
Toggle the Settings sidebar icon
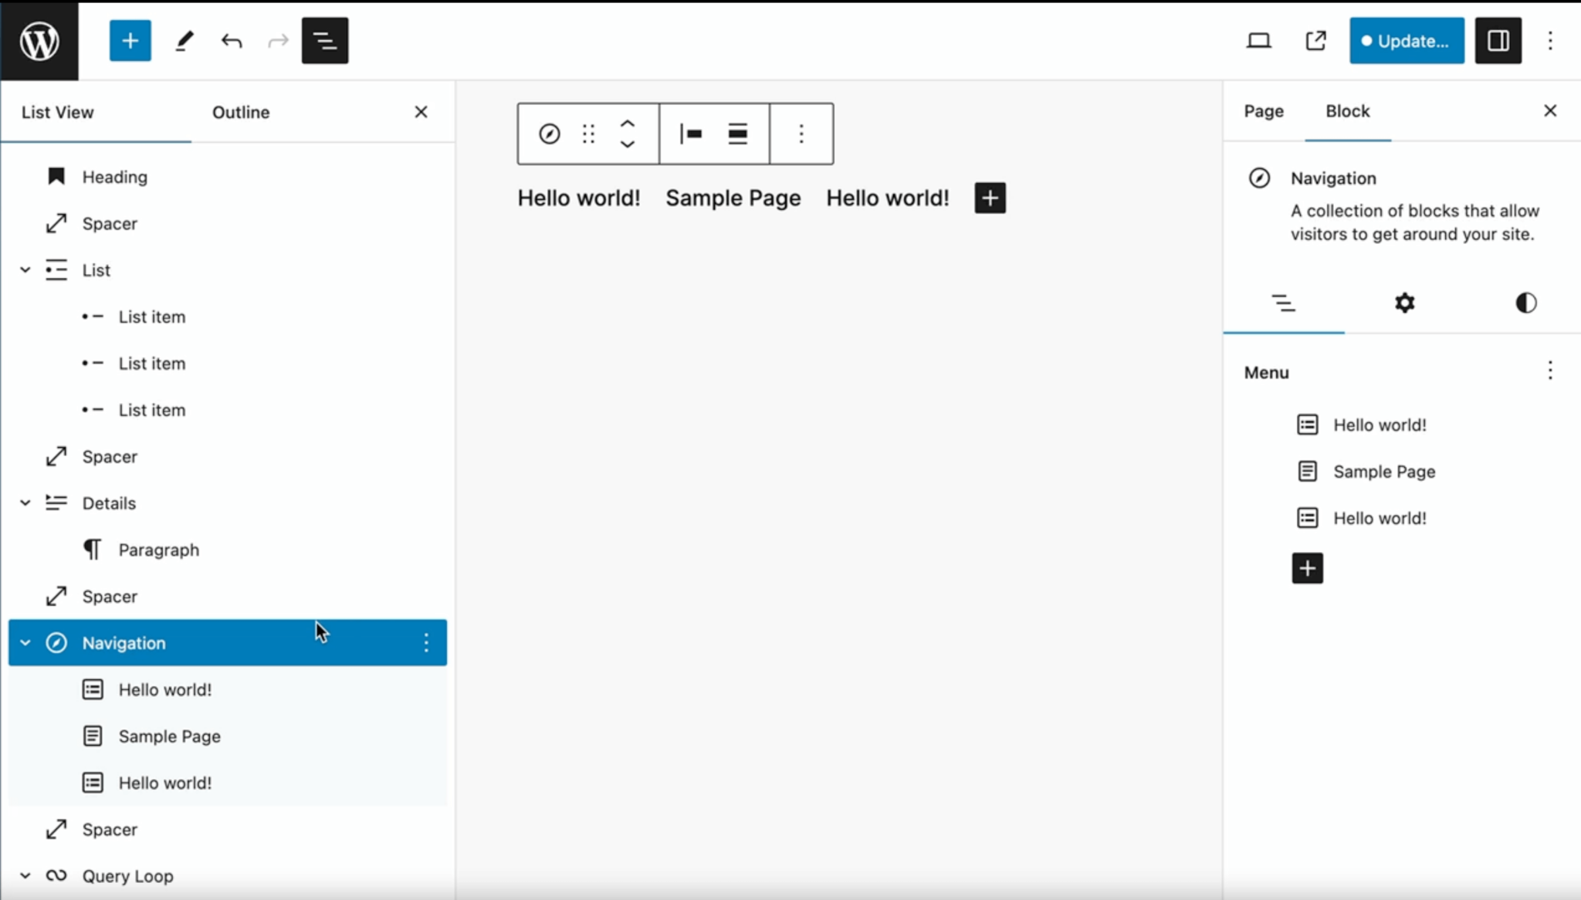click(x=1498, y=40)
